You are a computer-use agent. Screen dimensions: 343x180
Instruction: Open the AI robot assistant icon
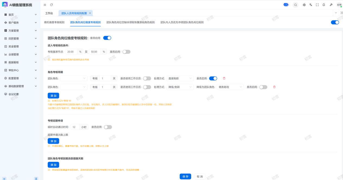[x=286, y=5]
